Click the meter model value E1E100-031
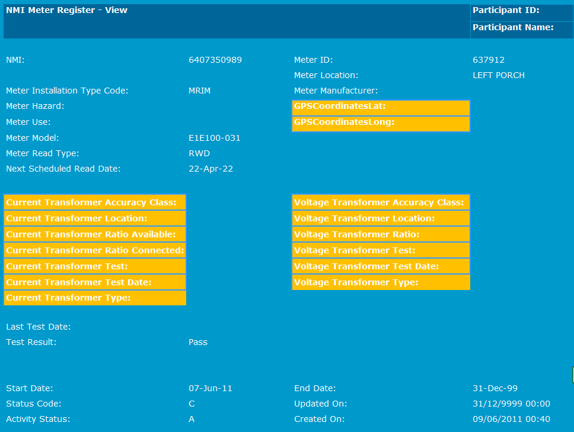The image size is (574, 432). [x=214, y=138]
